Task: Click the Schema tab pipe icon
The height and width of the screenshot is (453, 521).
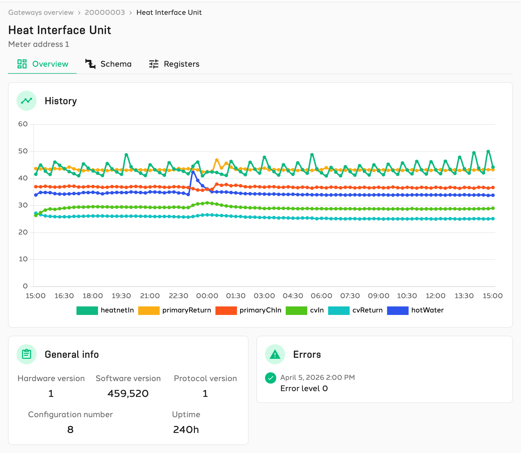Action: pos(90,64)
